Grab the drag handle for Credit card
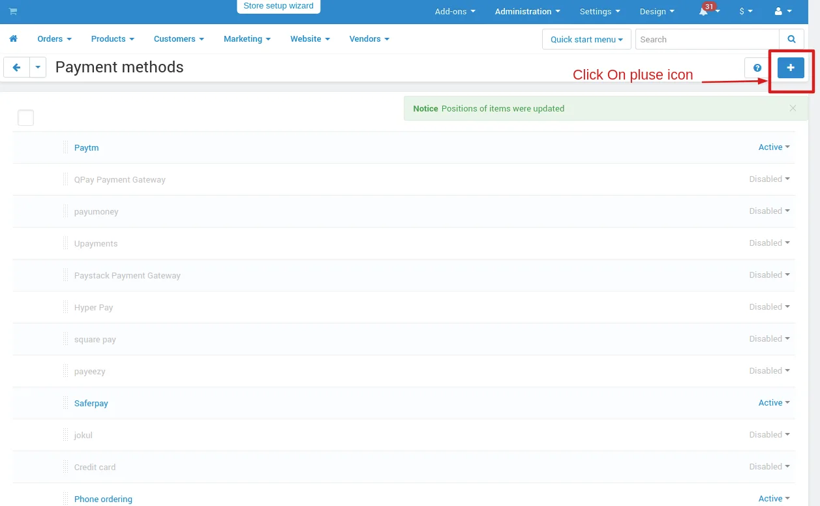This screenshot has width=820, height=506. [66, 467]
